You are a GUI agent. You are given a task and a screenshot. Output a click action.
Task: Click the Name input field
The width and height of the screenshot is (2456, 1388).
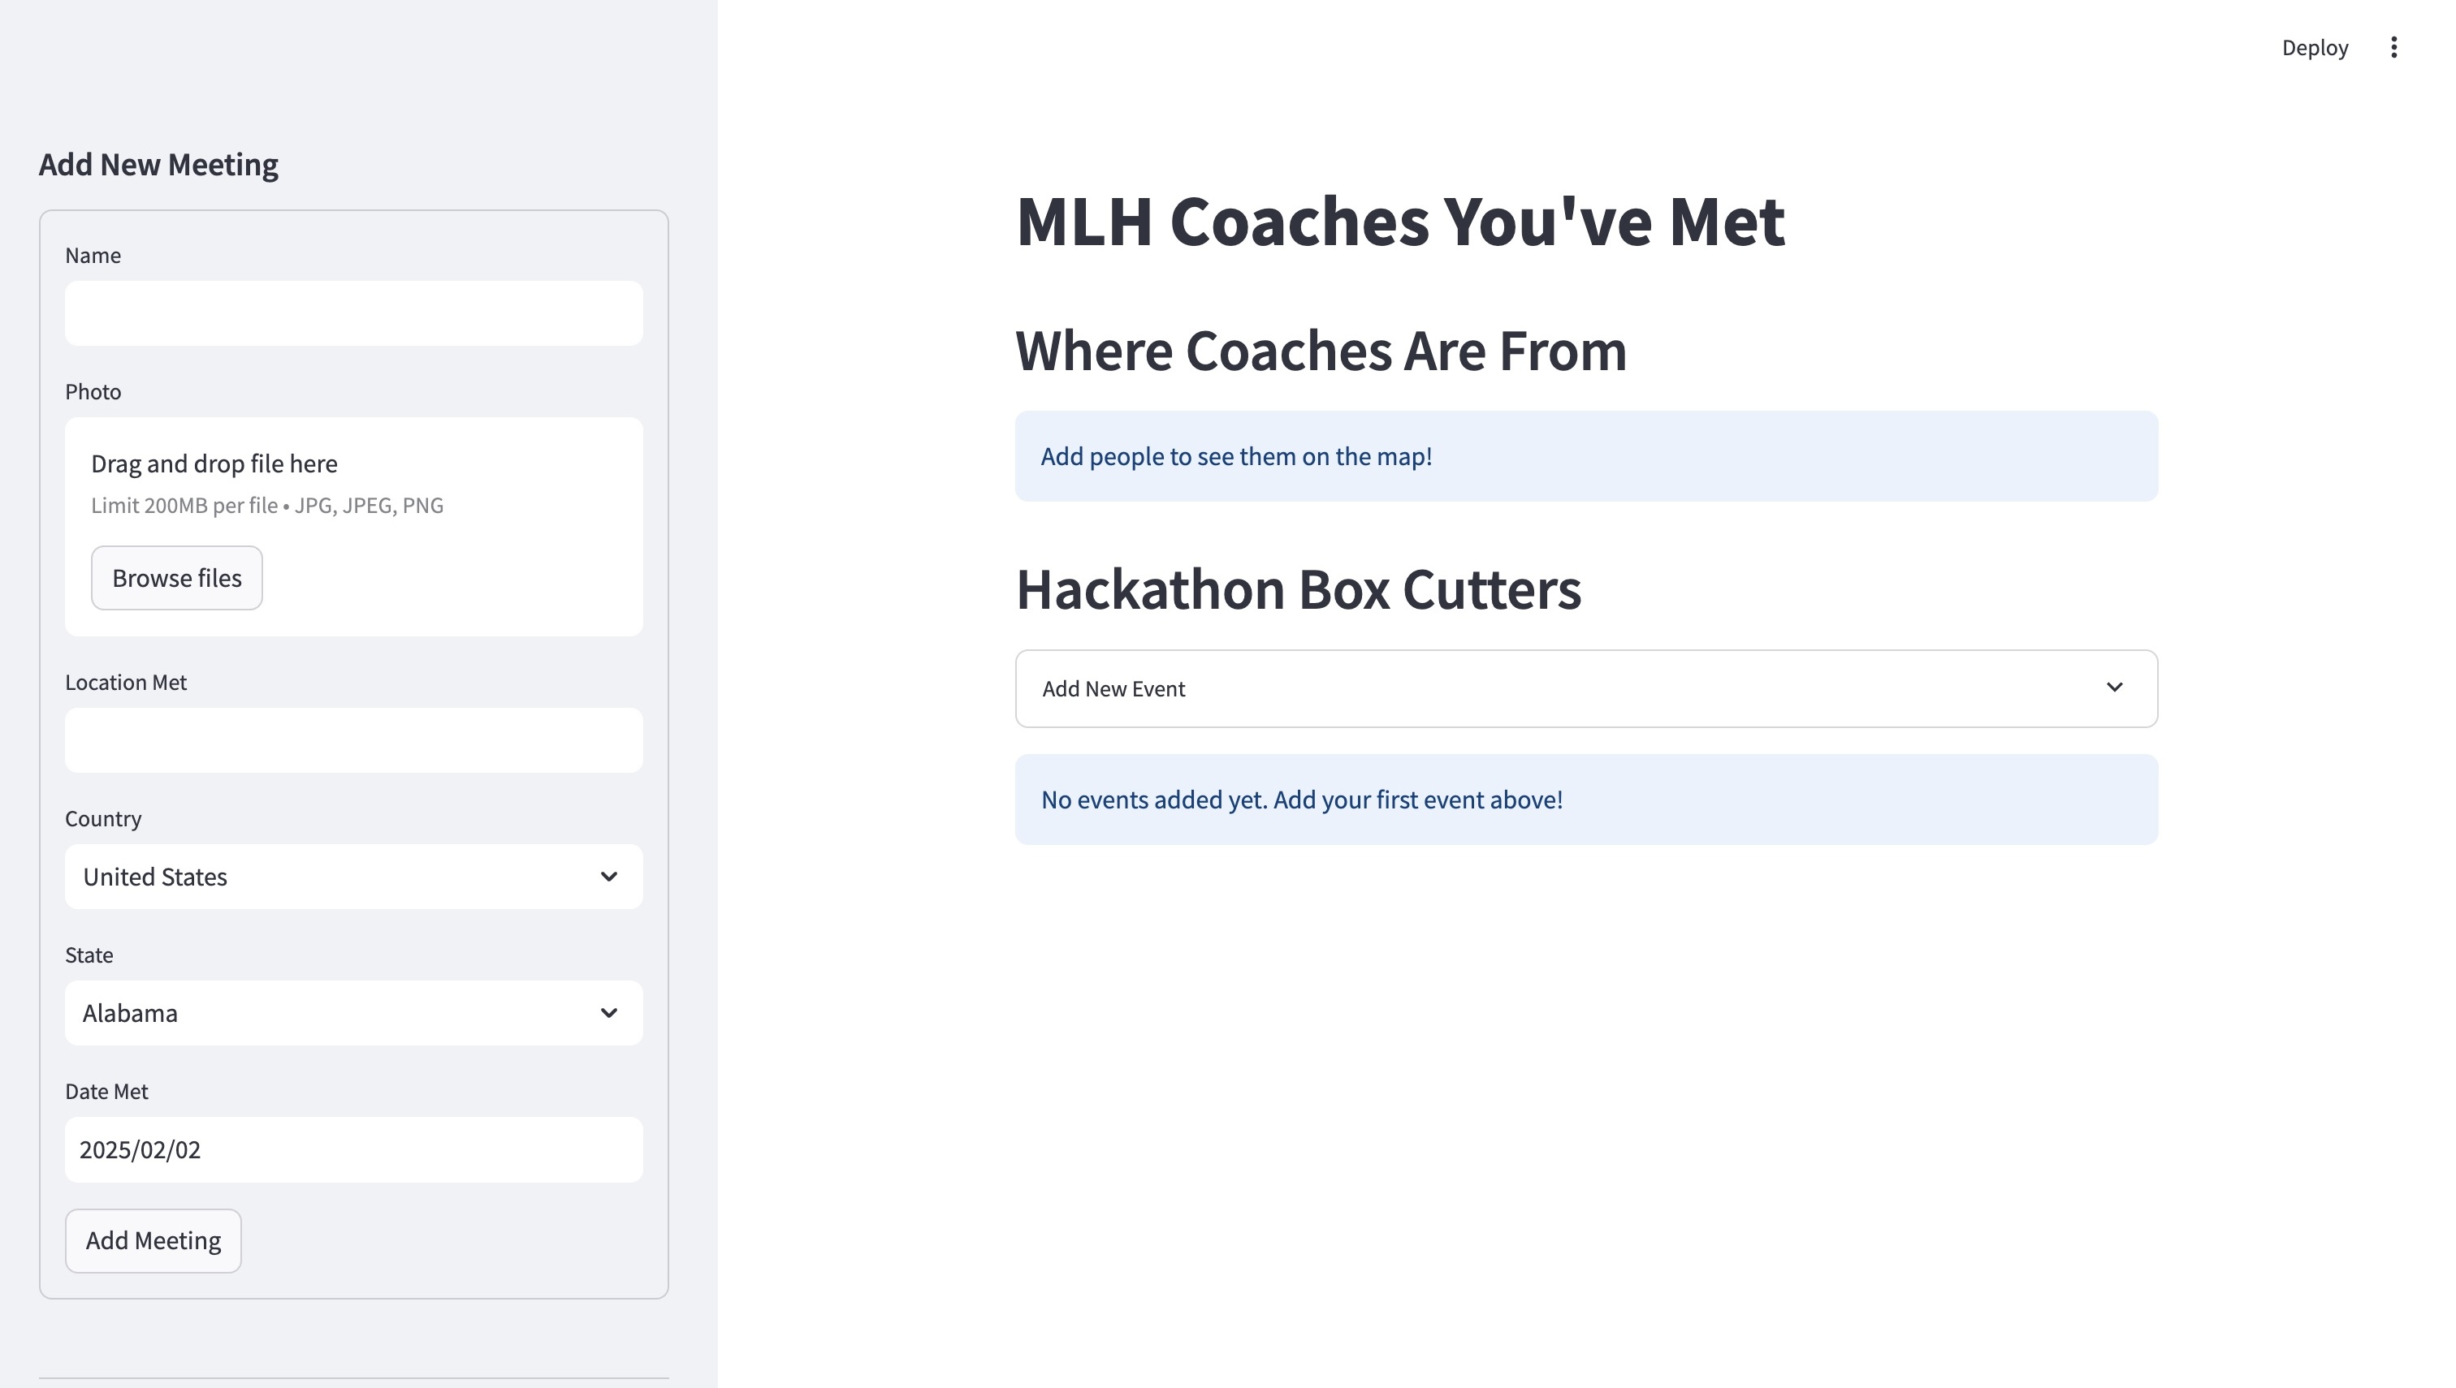(353, 313)
